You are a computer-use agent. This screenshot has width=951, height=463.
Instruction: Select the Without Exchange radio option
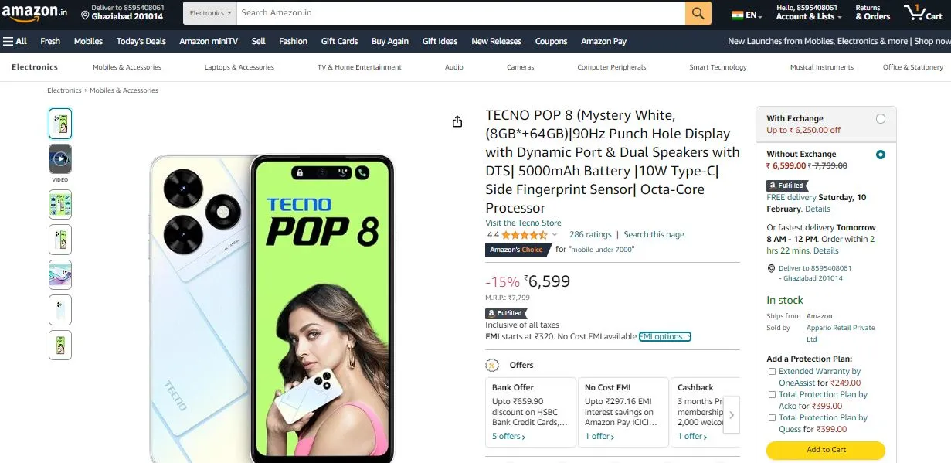point(881,155)
